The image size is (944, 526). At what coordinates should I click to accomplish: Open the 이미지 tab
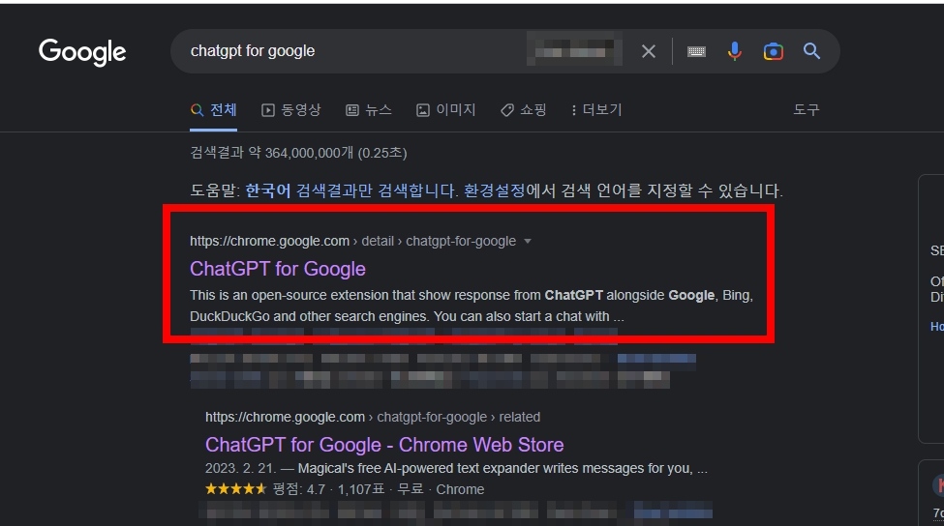(x=446, y=110)
